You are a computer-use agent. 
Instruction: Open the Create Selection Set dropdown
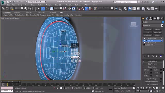105,8
